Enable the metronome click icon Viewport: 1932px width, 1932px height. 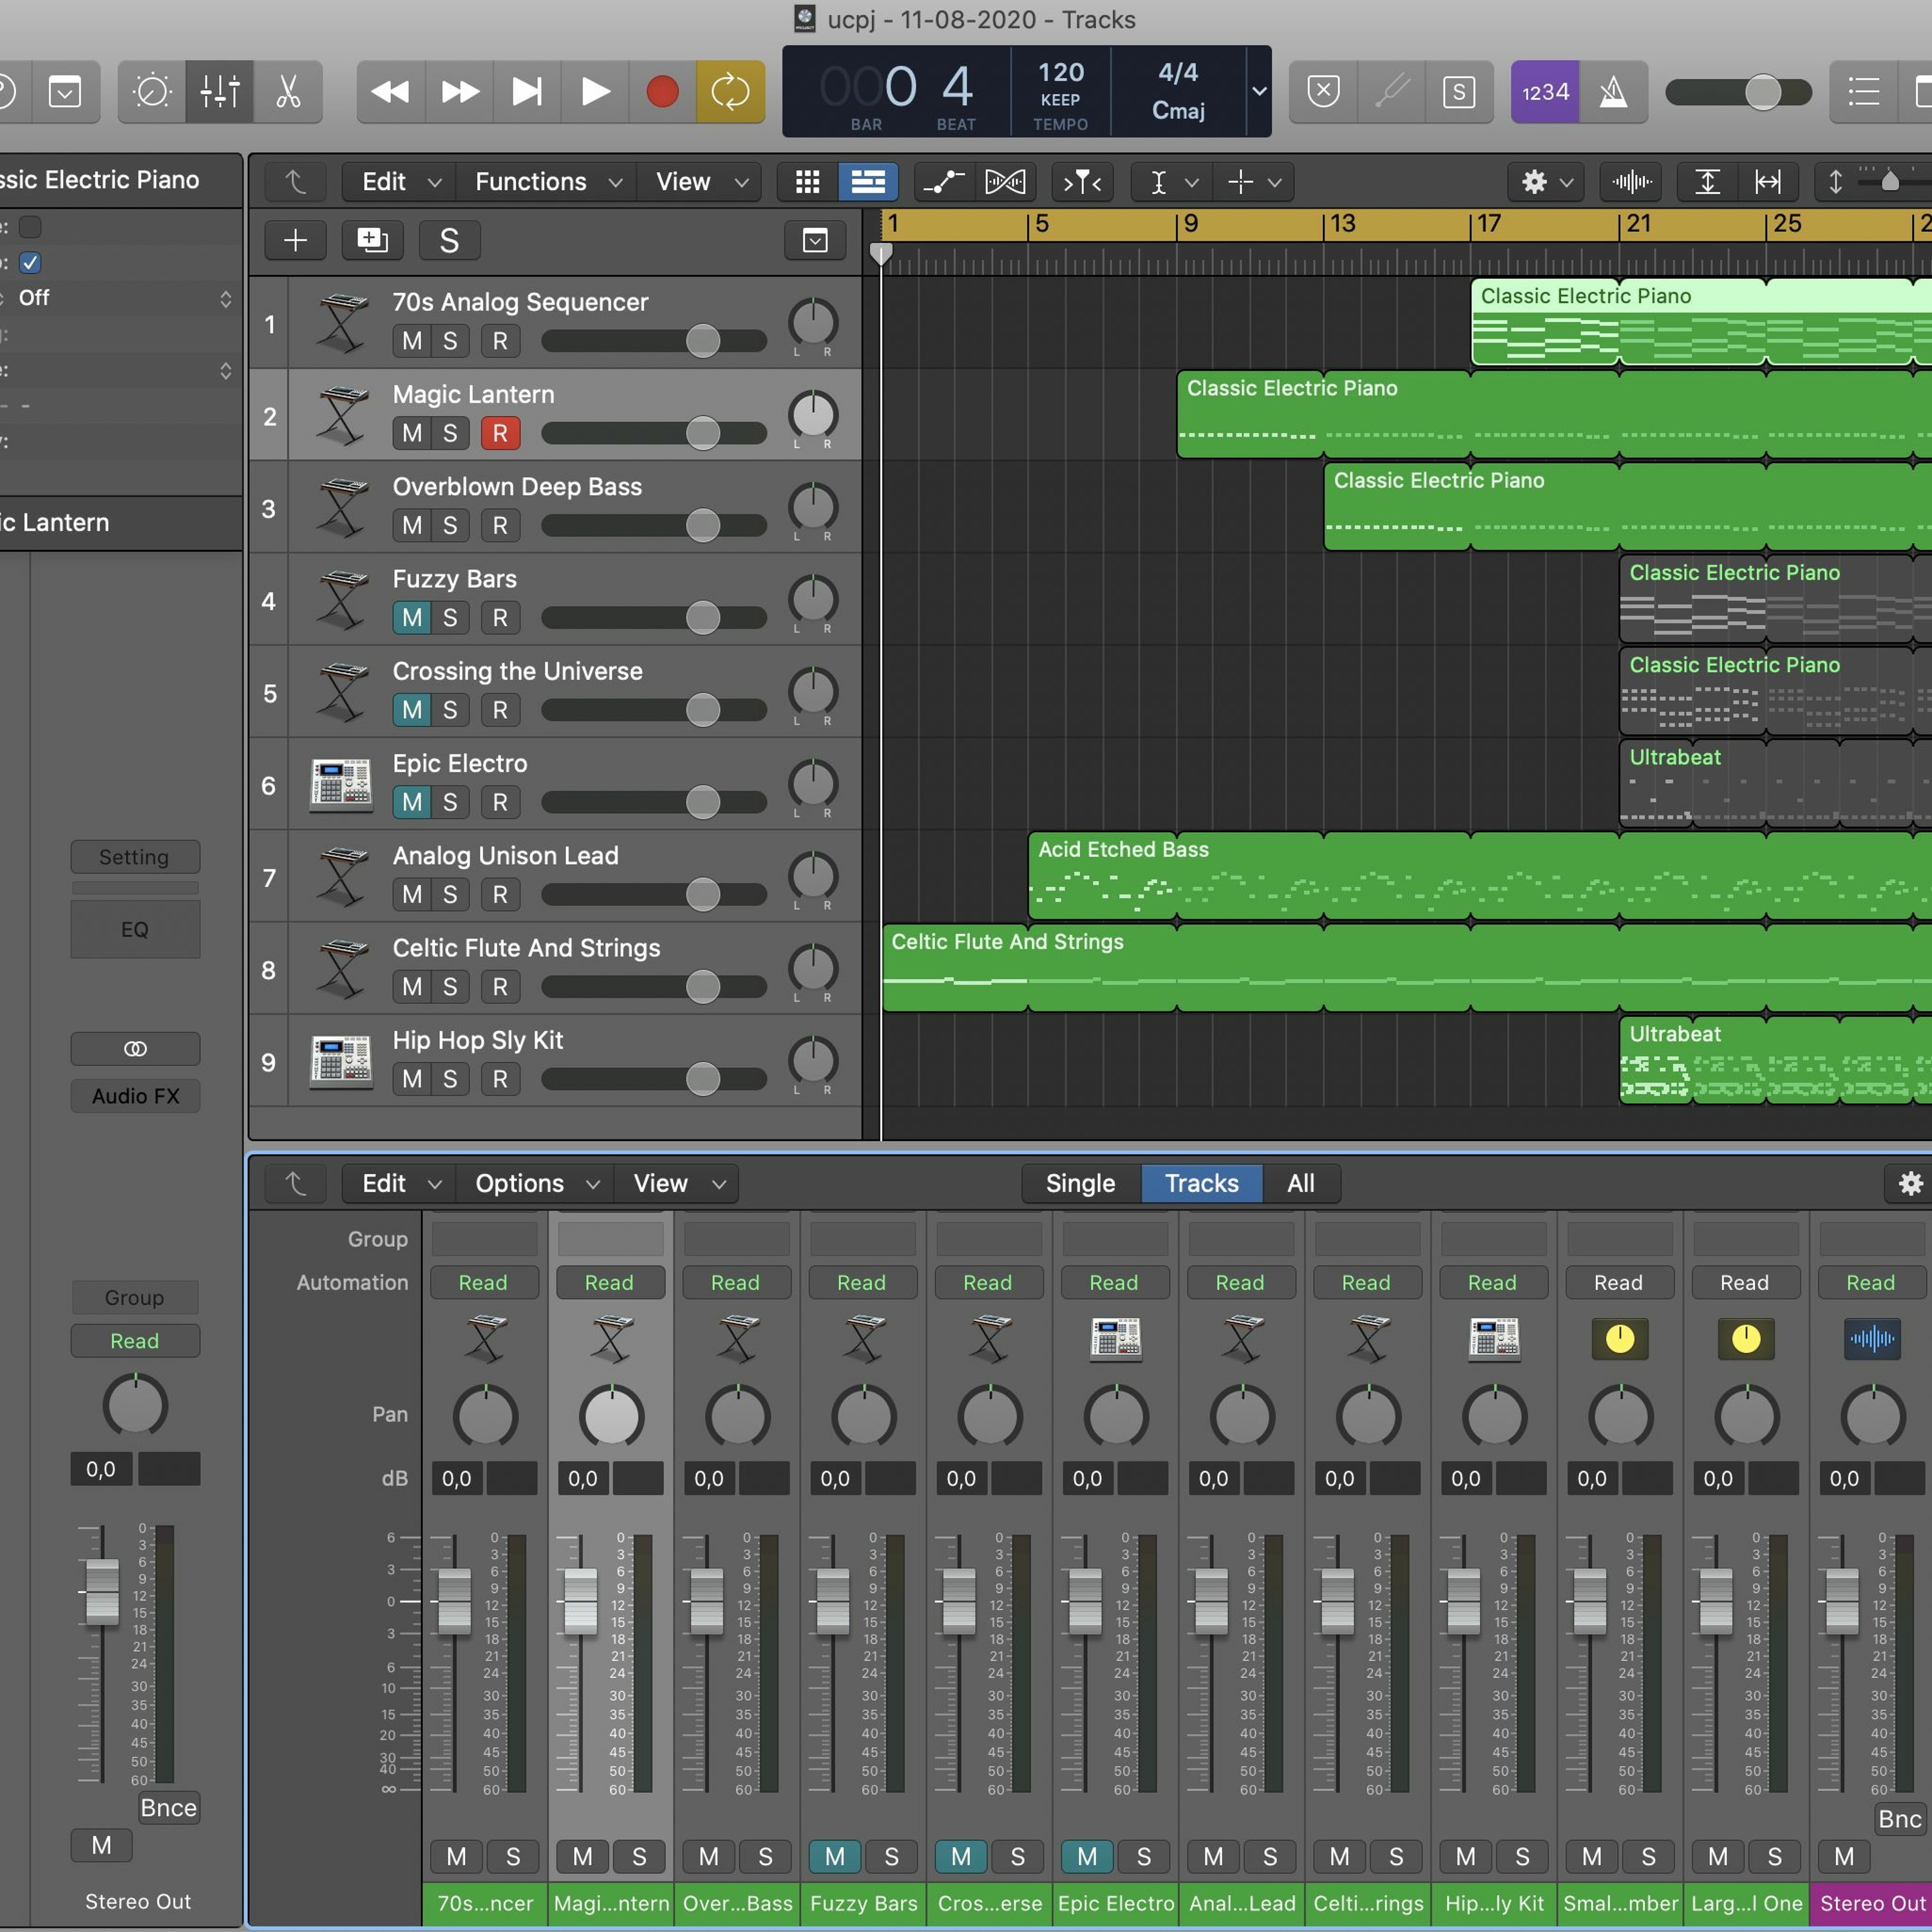(1612, 92)
